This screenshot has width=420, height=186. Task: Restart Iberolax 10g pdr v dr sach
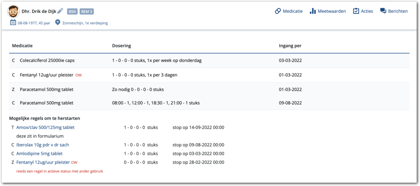pos(42,145)
